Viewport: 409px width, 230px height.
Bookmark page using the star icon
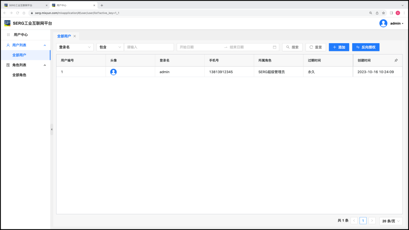point(383,13)
